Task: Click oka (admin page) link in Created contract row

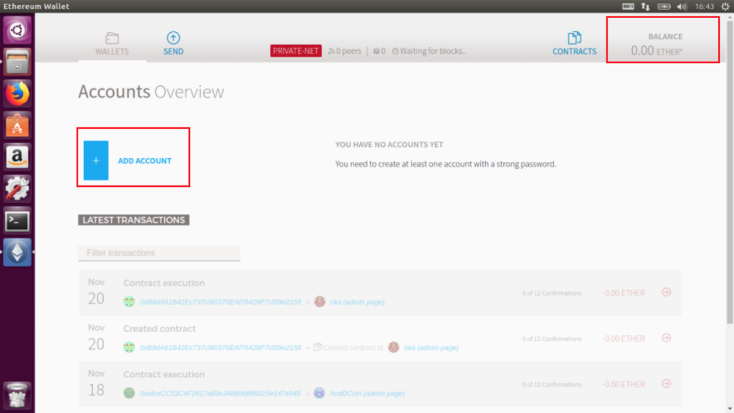Action: (x=431, y=348)
